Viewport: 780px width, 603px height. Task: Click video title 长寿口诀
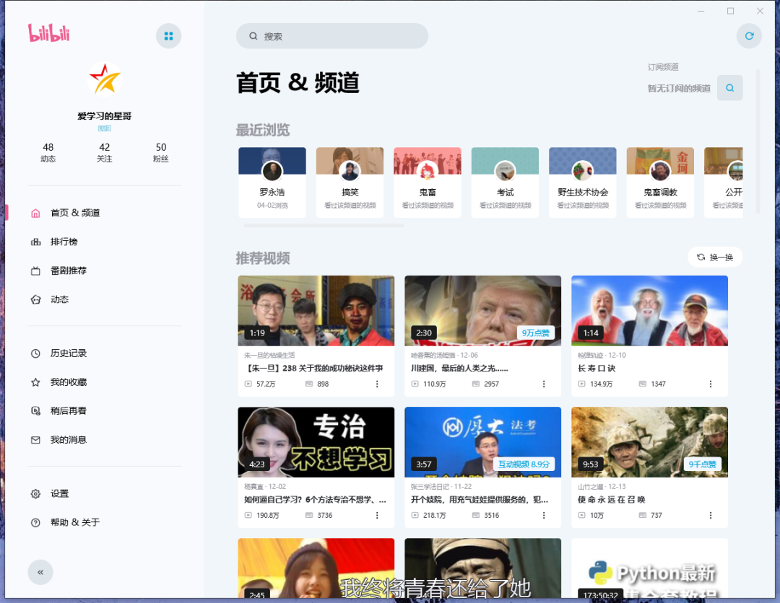pyautogui.click(x=596, y=368)
